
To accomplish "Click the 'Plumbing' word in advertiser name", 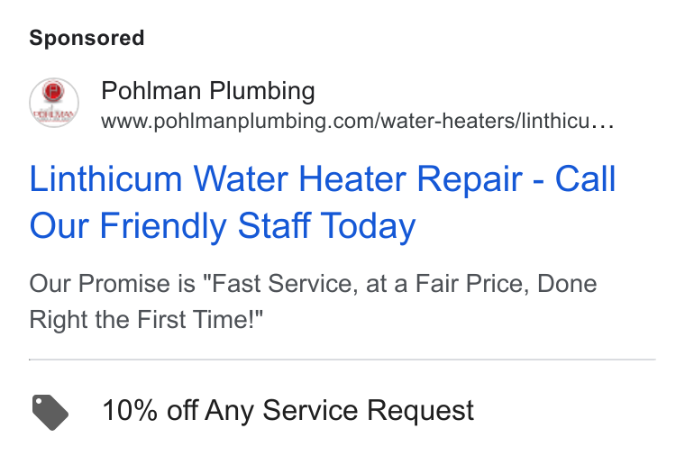I will point(262,91).
